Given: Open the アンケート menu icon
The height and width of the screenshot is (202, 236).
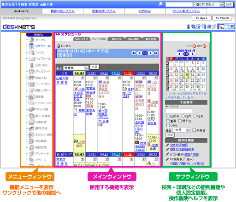Looking at the screenshot, I should pos(32,154).
